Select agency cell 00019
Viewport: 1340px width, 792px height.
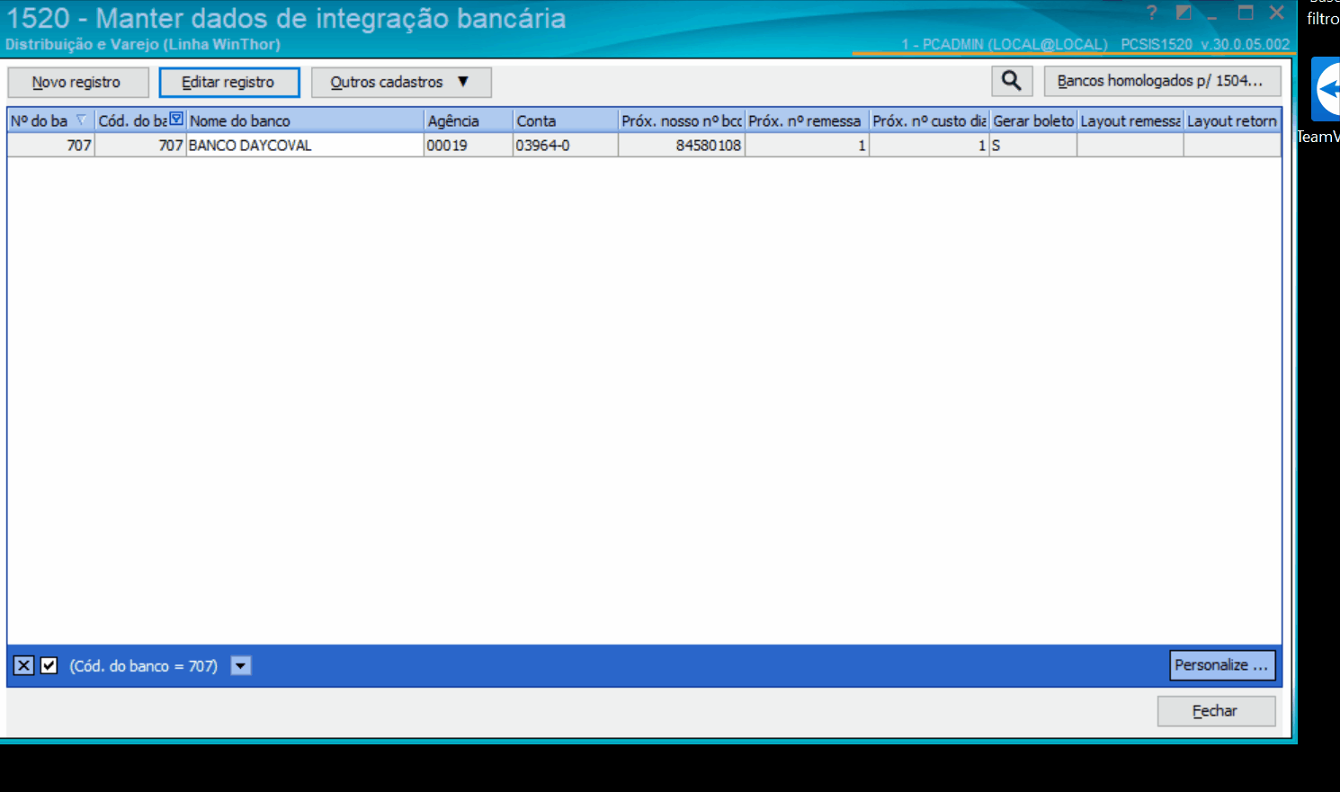(x=469, y=145)
